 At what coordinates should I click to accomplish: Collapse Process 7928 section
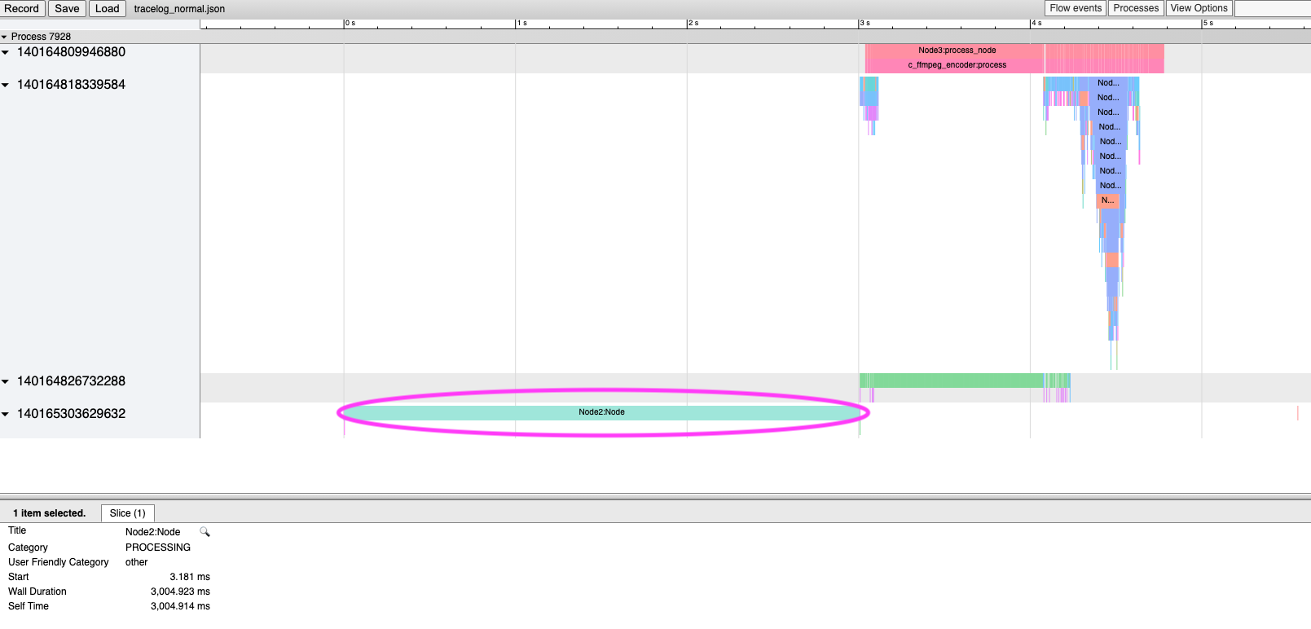tap(4, 37)
